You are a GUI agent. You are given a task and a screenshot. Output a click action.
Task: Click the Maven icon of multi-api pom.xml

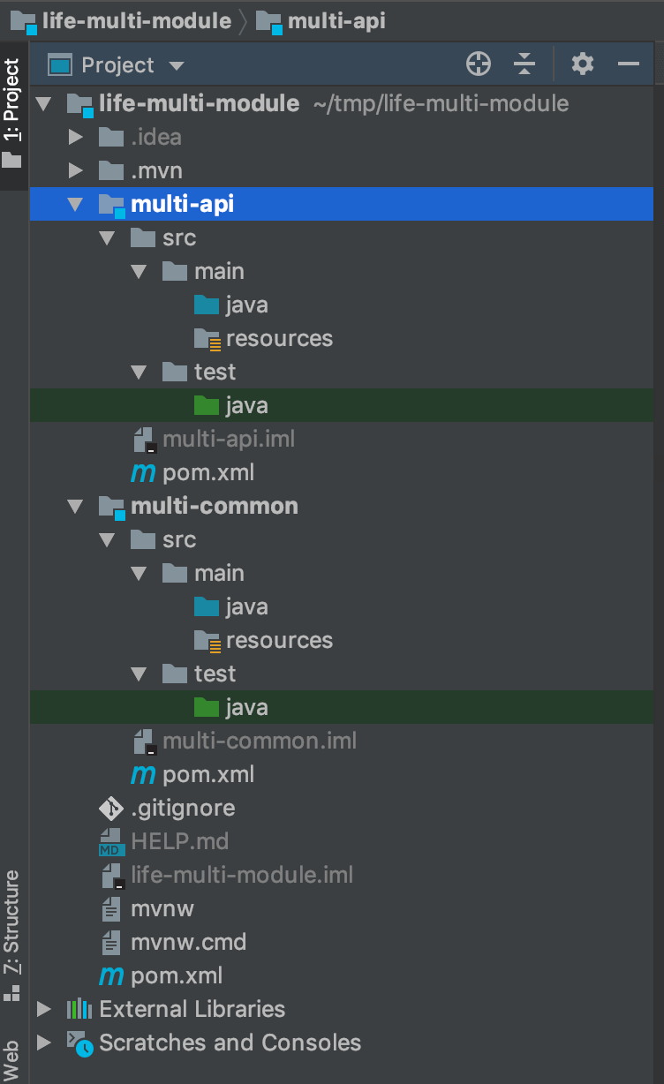pos(142,473)
